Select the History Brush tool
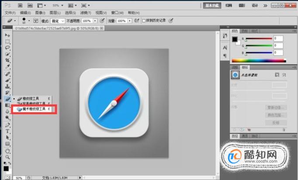Viewport: 298px width, 180px height. [x=7, y=93]
